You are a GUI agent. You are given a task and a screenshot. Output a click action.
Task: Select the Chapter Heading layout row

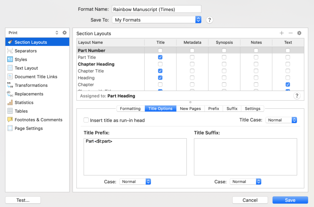click(190, 64)
